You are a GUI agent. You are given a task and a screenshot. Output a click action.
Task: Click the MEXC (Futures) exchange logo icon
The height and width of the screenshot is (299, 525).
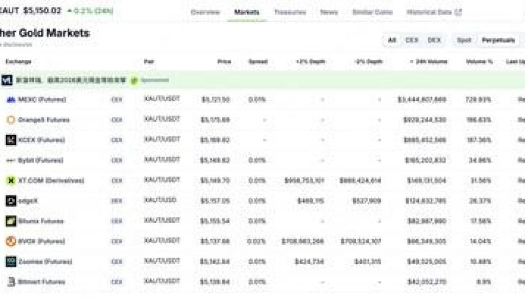(11, 100)
